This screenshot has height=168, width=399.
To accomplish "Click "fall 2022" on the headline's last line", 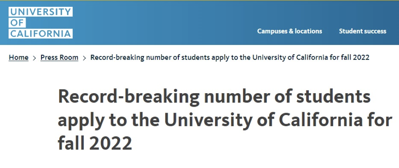I will 95,143.
